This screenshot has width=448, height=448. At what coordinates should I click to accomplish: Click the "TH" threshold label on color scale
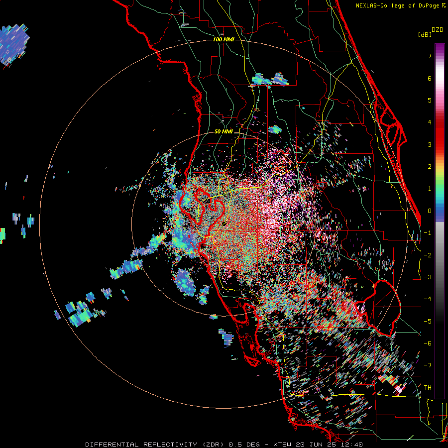428,388
